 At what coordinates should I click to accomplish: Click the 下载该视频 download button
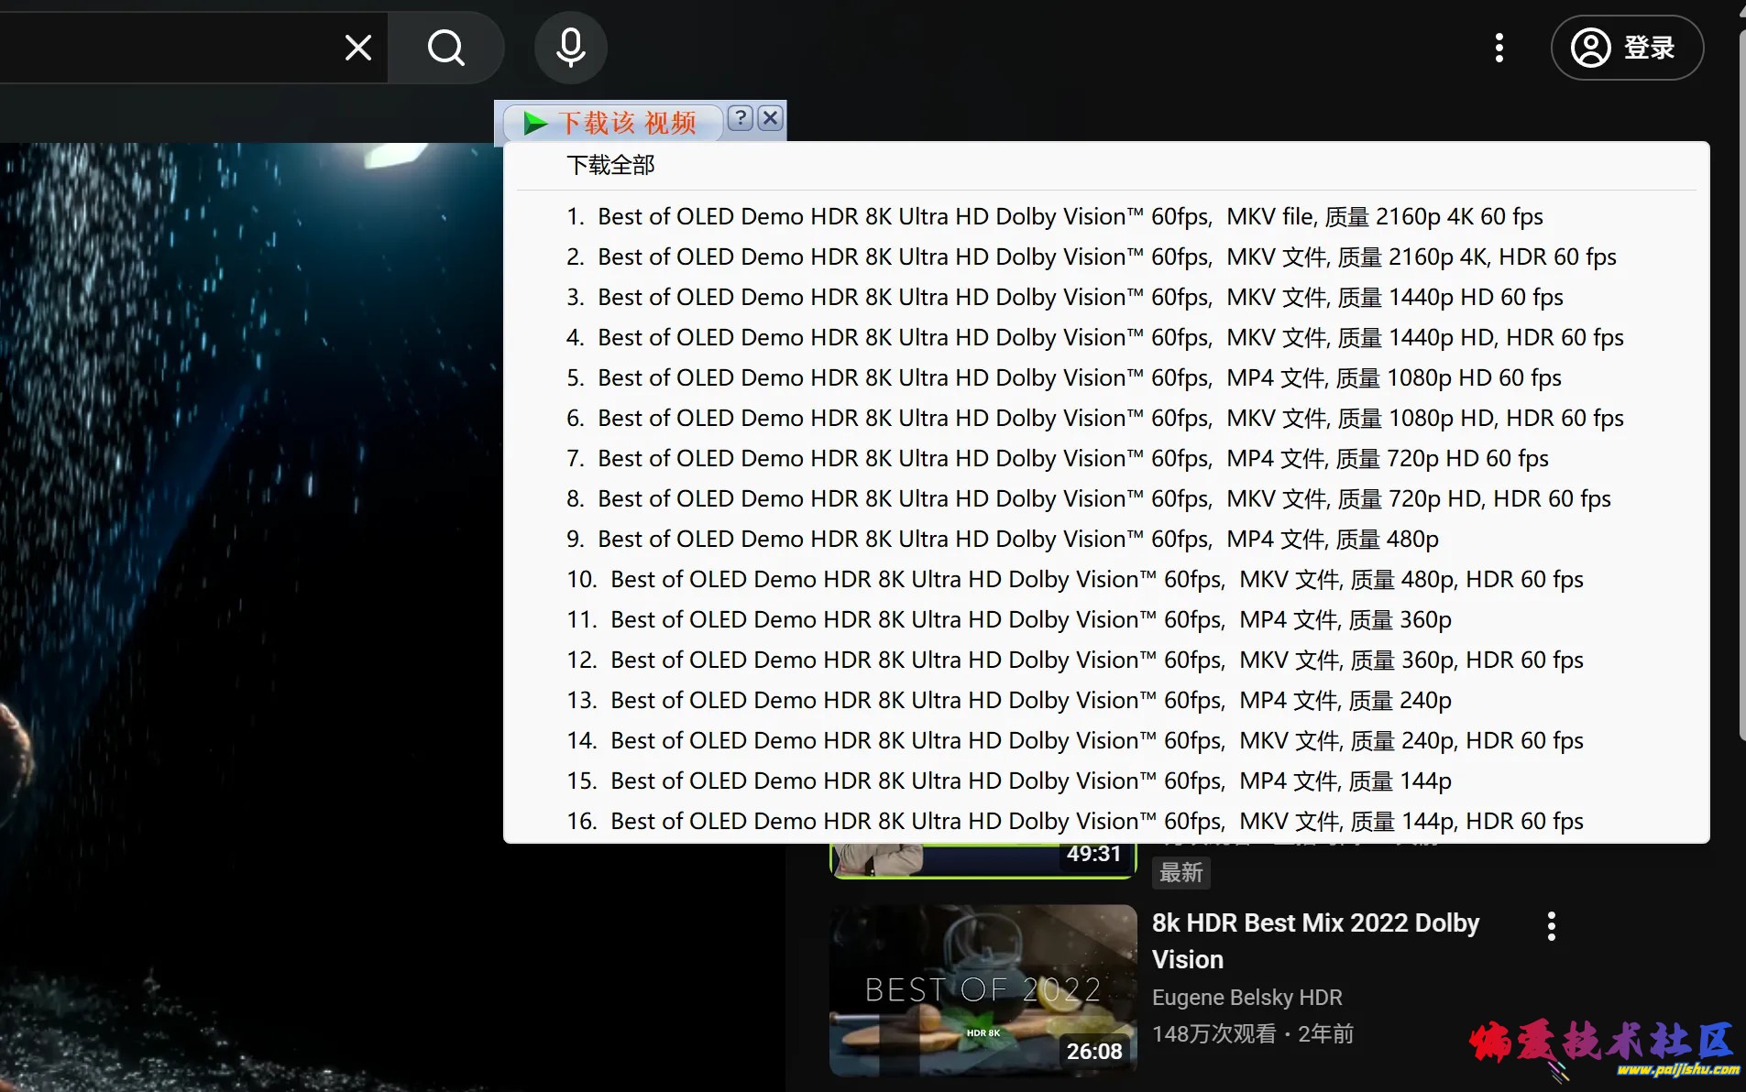click(628, 123)
